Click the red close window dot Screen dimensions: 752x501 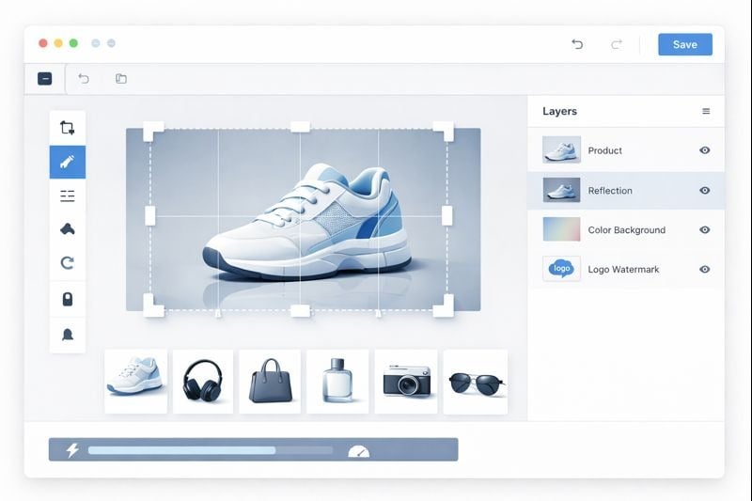coord(43,43)
